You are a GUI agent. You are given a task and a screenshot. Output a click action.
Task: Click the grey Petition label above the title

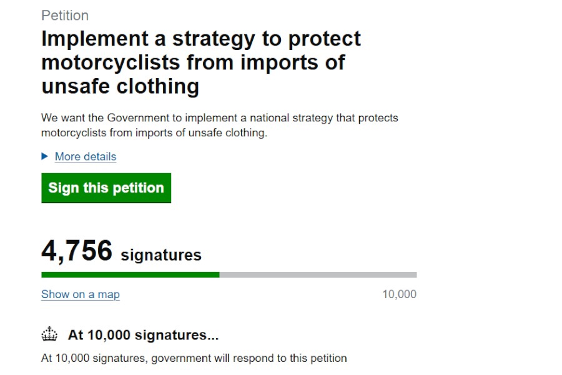65,16
